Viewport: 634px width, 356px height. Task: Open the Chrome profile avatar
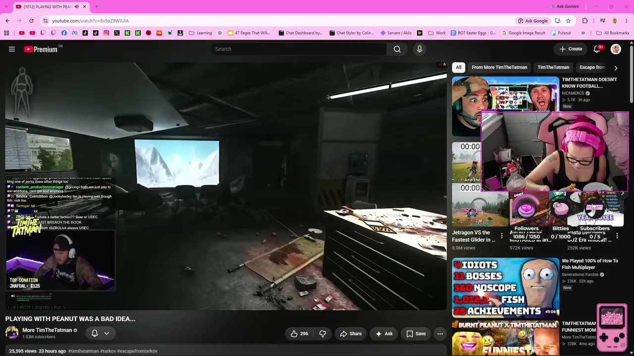[615, 21]
